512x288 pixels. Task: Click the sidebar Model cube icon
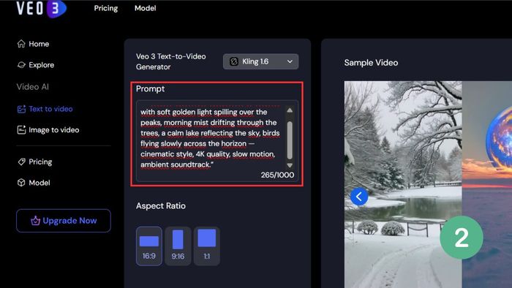tap(21, 183)
